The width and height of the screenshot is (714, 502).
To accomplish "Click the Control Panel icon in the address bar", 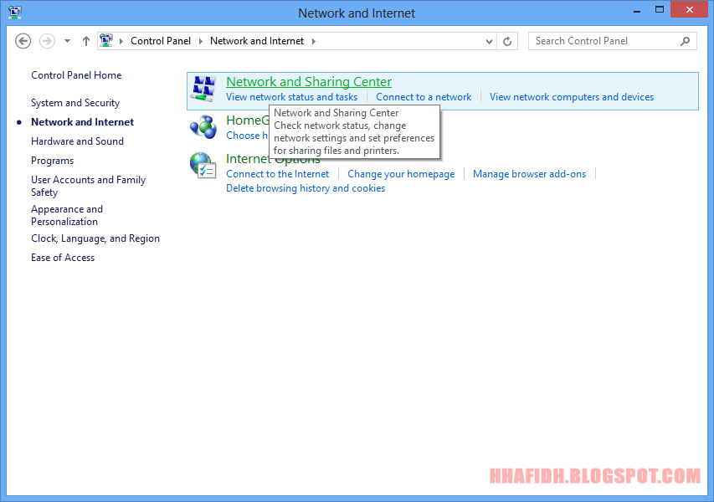I will point(106,40).
